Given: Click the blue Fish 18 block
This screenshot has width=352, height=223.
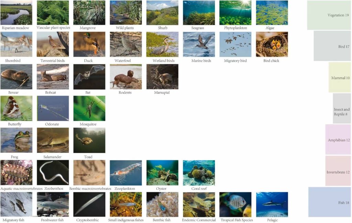Looking at the screenshot, I should pyautogui.click(x=330, y=202).
